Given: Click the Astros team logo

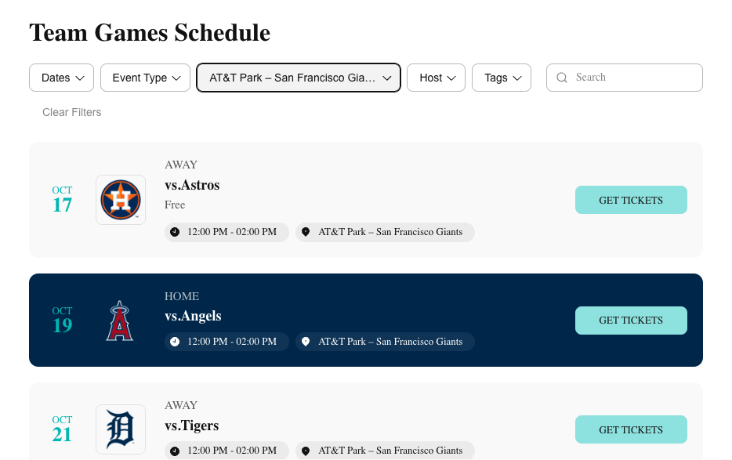Looking at the screenshot, I should (121, 200).
